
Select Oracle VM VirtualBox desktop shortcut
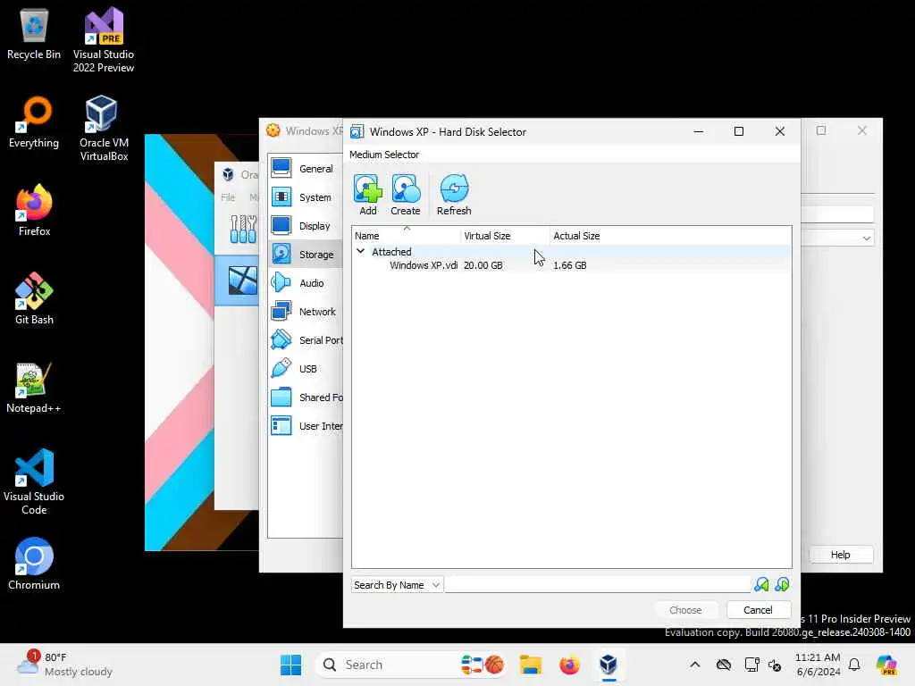pos(104,129)
